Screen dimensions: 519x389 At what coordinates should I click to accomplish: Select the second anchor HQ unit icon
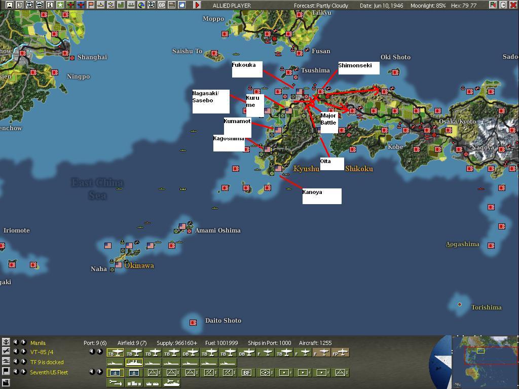[134, 373]
